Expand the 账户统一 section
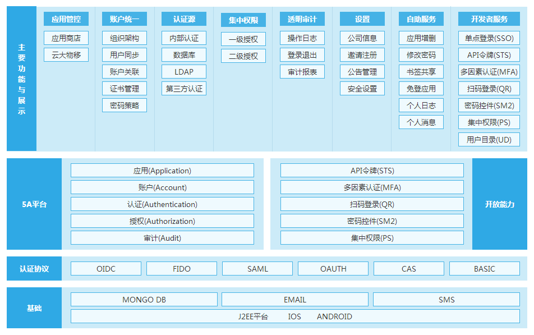This screenshot has width=534, height=335. coord(124,19)
